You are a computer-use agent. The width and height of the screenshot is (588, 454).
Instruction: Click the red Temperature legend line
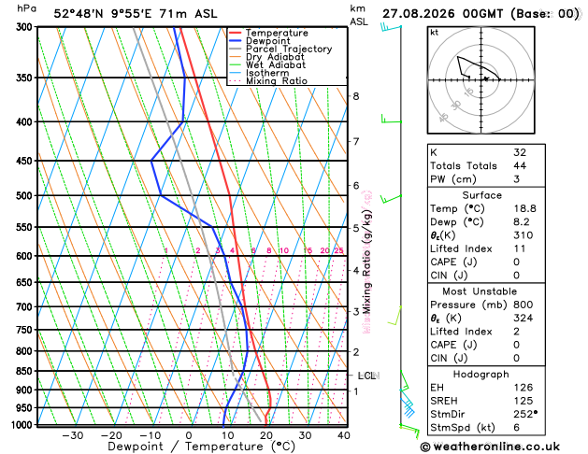236,33
